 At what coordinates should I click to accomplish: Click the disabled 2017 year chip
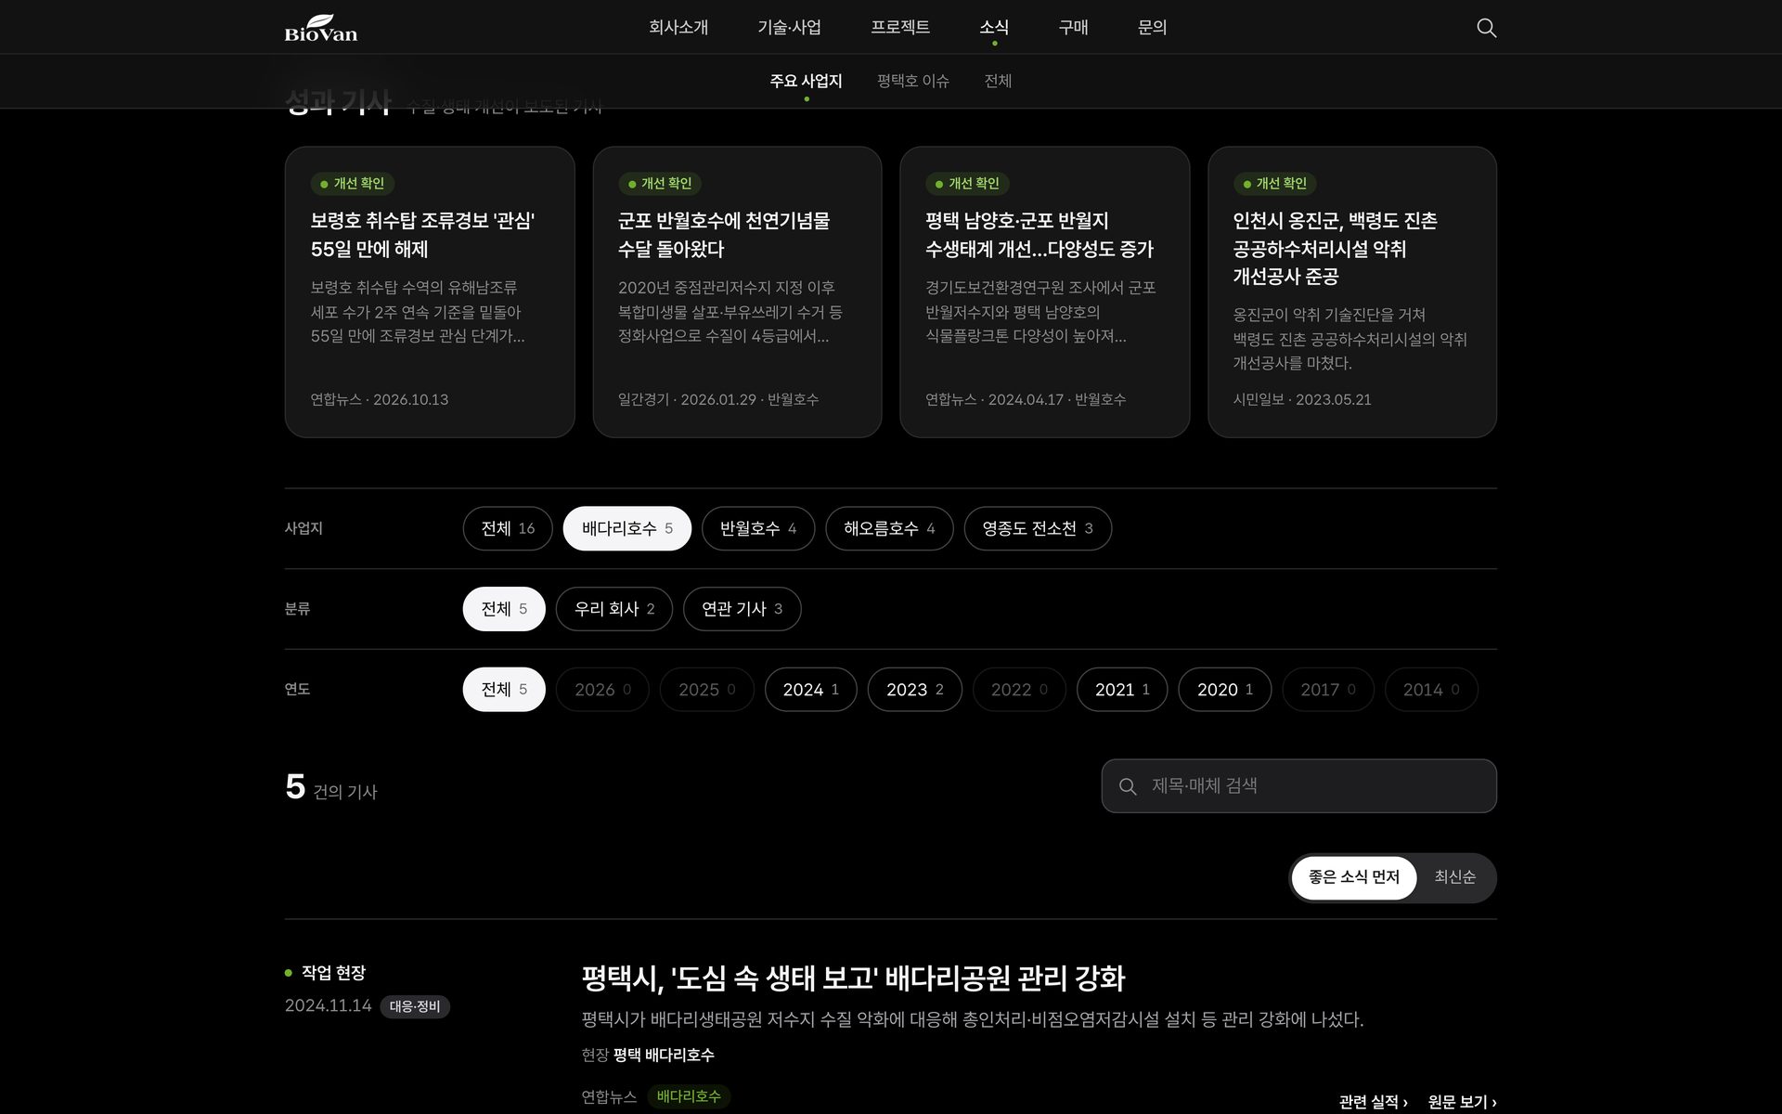coord(1328,690)
